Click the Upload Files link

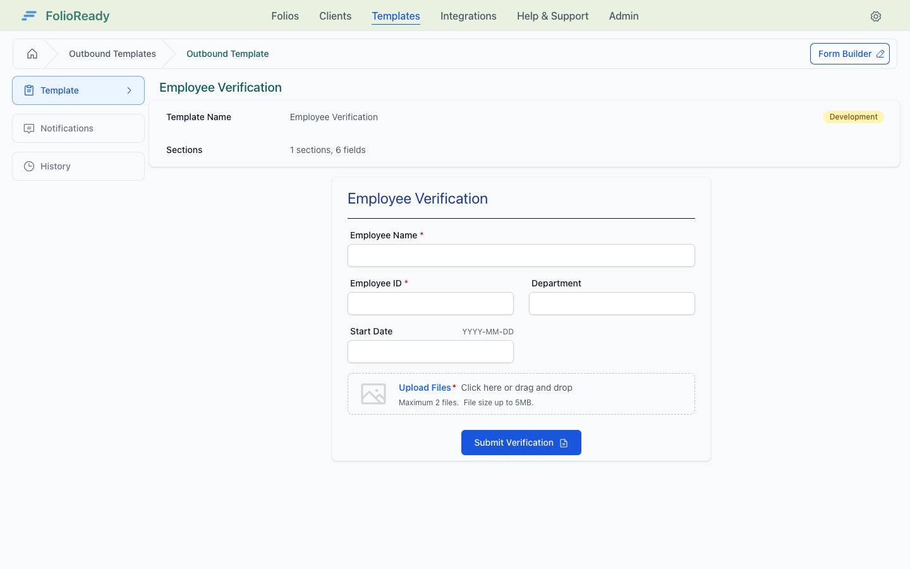coord(425,388)
